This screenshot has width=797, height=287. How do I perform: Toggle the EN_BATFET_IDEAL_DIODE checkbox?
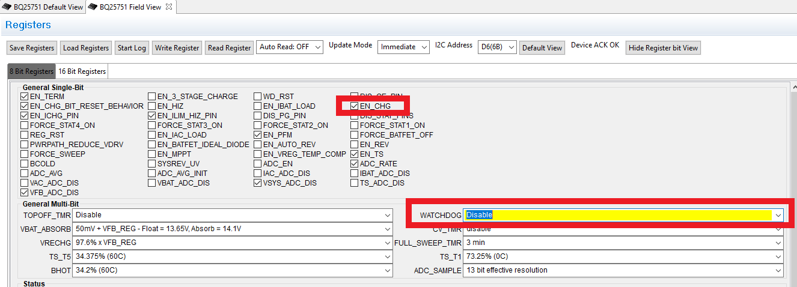(152, 145)
